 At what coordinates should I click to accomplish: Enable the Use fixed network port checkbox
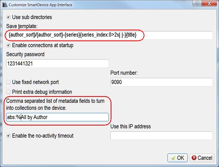tap(8, 82)
